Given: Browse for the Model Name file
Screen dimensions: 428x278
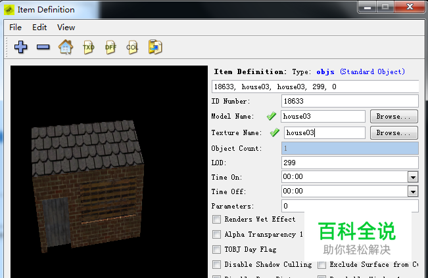Looking at the screenshot, I should (394, 117).
